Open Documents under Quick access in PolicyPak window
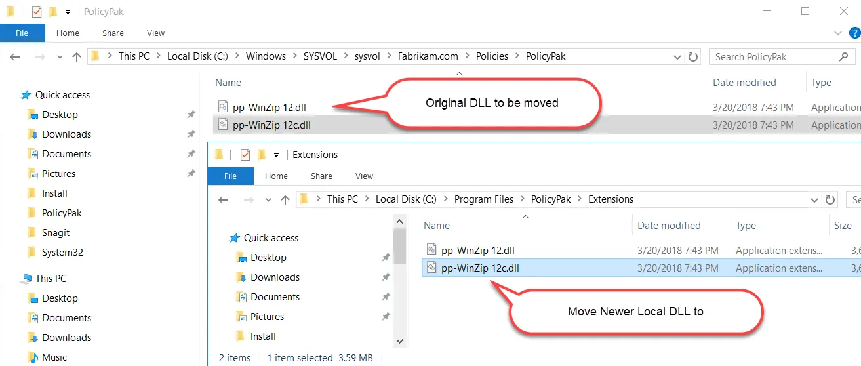Image resolution: width=861 pixels, height=366 pixels. pos(66,153)
